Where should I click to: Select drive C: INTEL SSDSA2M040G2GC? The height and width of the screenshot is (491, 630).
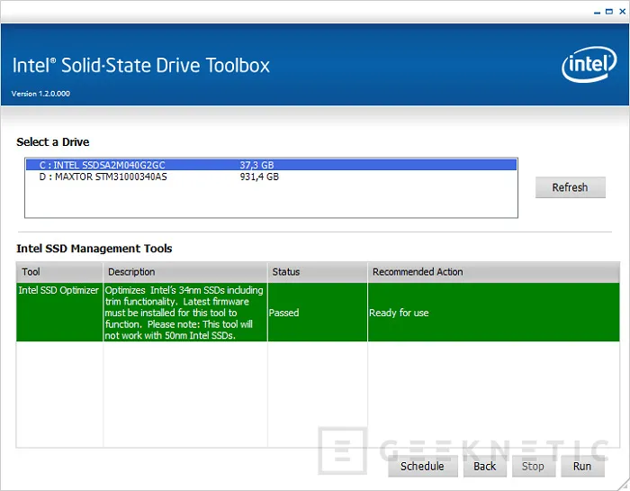pyautogui.click(x=271, y=165)
